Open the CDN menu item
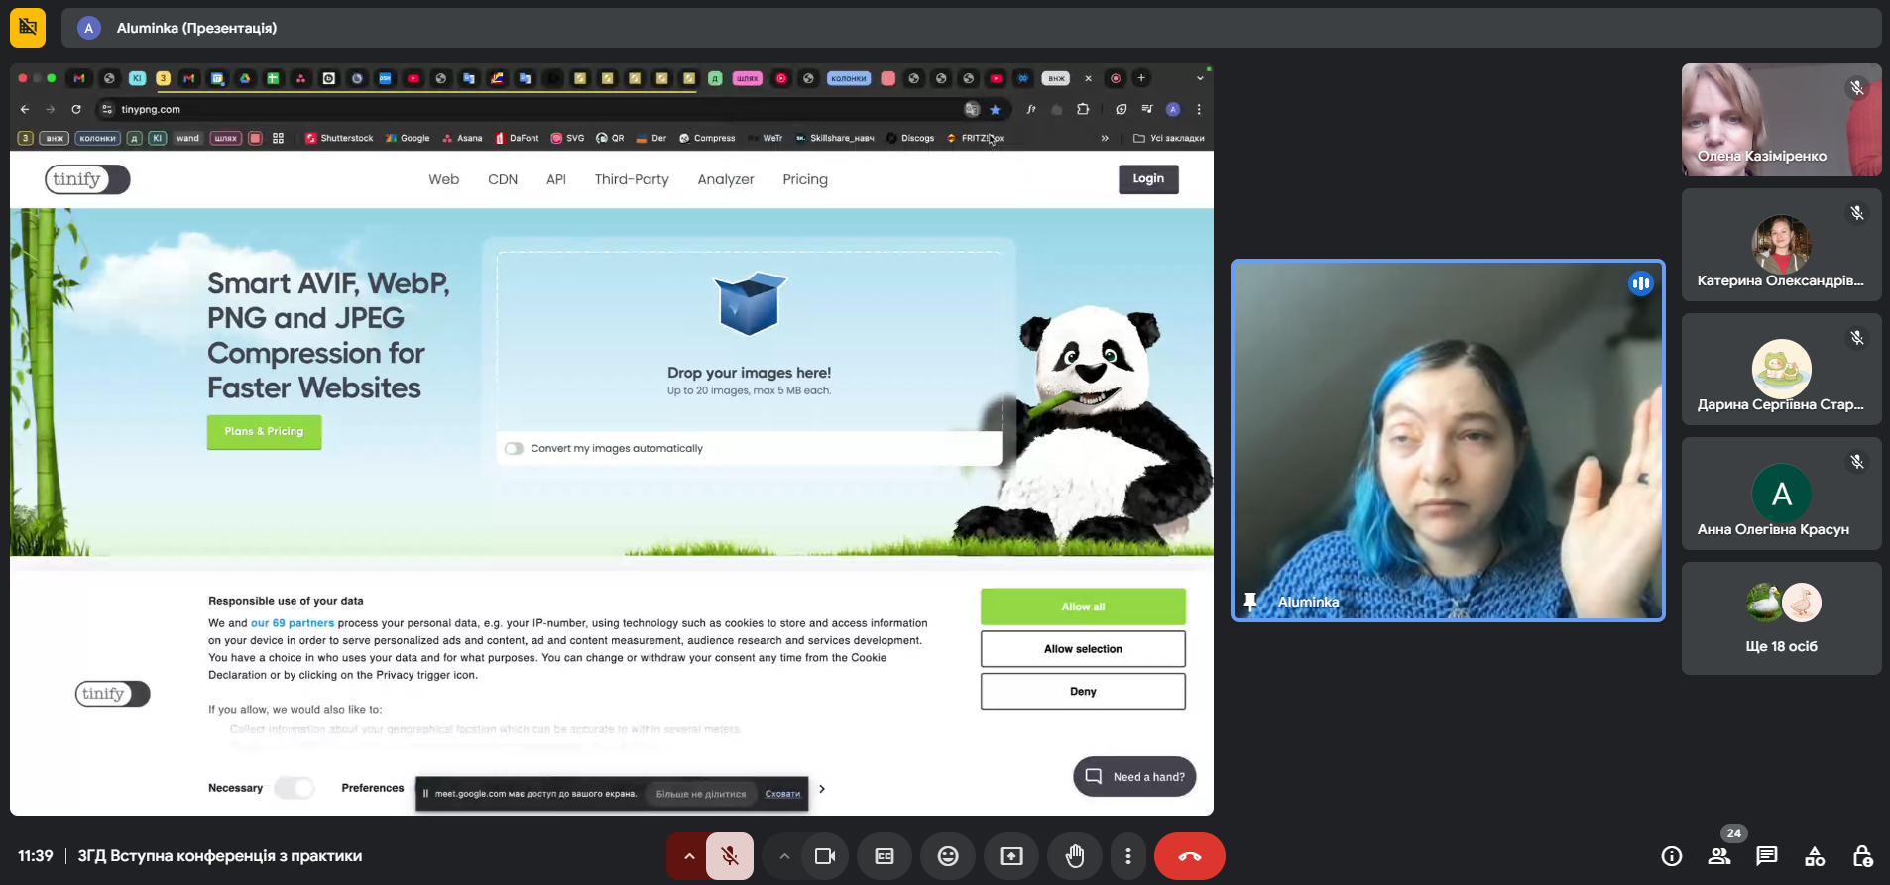The width and height of the screenshot is (1890, 885). pyautogui.click(x=503, y=179)
